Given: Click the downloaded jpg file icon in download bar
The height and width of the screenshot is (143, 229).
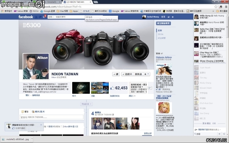Looking at the screenshot, I should tap(3, 139).
